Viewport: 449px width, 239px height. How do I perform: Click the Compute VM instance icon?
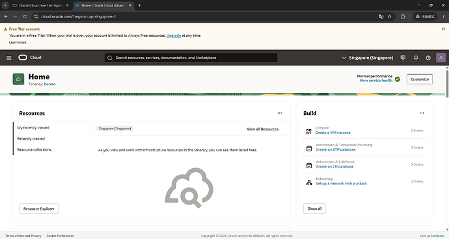(308, 131)
